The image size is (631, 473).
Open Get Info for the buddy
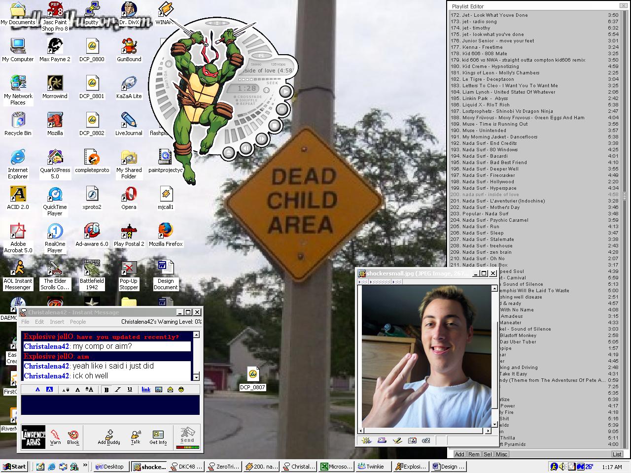coord(158,437)
